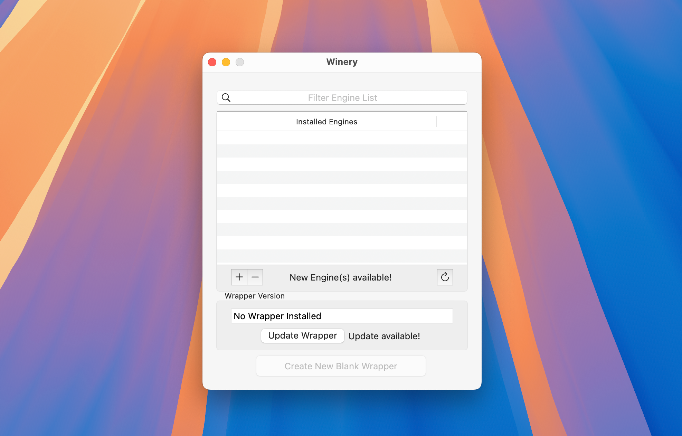Click the add engine button

pos(239,277)
